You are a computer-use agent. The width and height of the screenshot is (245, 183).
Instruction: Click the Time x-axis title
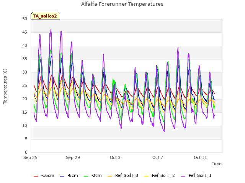tap(217, 164)
